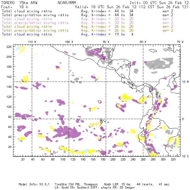Click the "Init: 00 UTC Sun 26 Feb 12" text

pos(159,3)
